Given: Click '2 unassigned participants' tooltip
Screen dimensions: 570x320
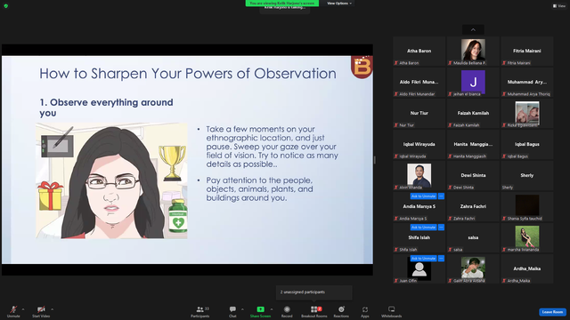Looking at the screenshot, I should tap(314, 292).
